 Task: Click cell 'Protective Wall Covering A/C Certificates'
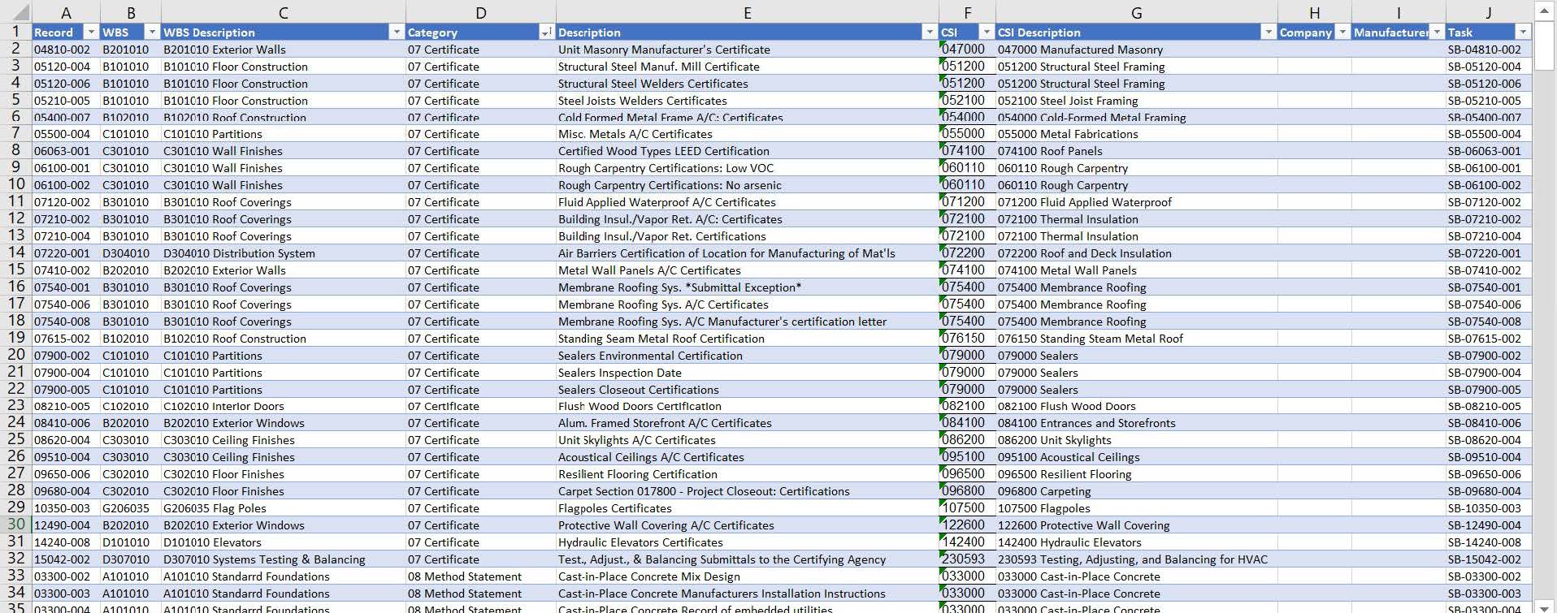coord(747,525)
